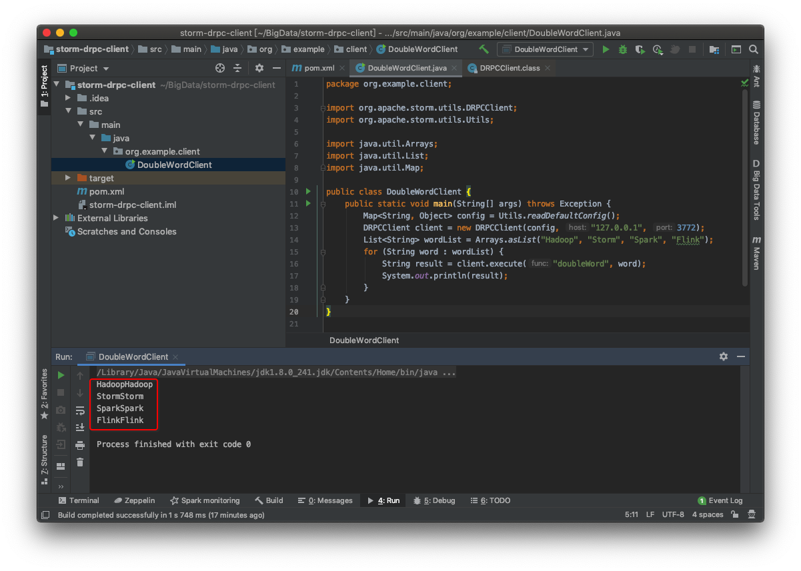
Task: Run with Coverage from the top toolbar
Action: (640, 49)
